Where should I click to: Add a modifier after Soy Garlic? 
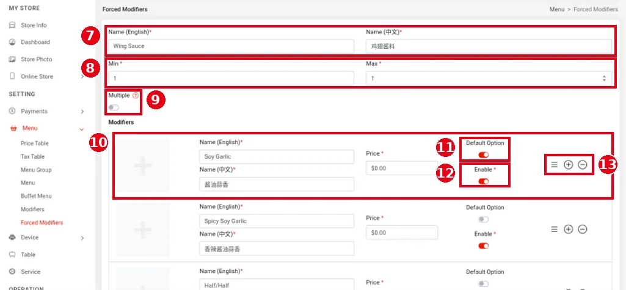[568, 164]
